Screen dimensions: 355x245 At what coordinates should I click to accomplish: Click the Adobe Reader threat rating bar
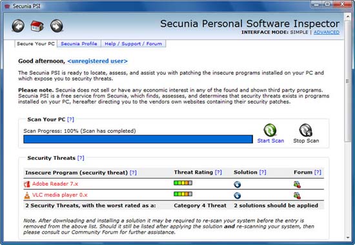pos(183,183)
